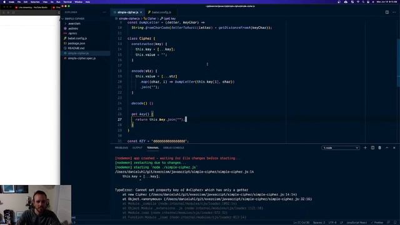
Task: Open the Go menu
Action: 52,2
